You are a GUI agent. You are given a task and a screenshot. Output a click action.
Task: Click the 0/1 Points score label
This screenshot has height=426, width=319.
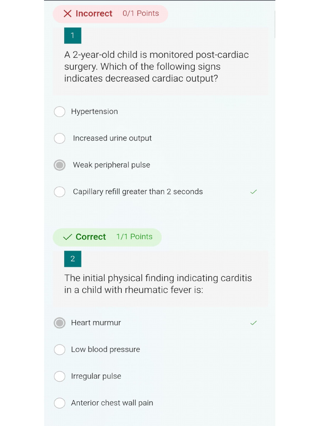coord(141,13)
